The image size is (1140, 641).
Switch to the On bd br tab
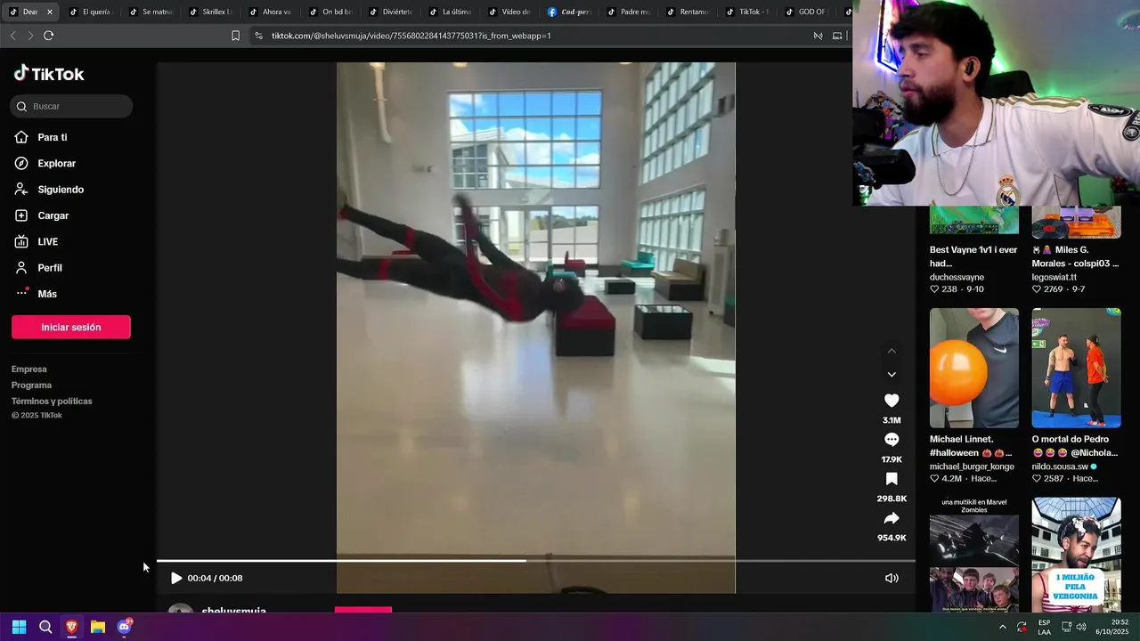click(330, 12)
